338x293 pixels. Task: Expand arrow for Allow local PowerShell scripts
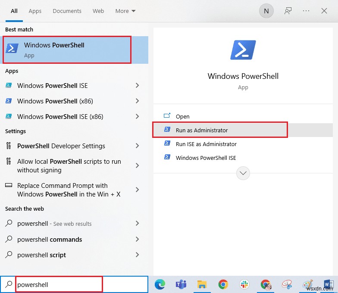(137, 165)
